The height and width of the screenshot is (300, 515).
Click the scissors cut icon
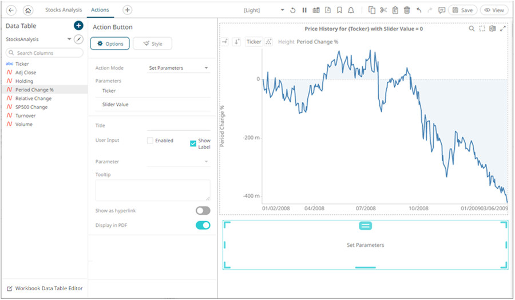tap(383, 10)
